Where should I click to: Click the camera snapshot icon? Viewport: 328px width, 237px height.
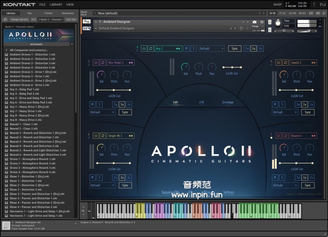click(255, 22)
